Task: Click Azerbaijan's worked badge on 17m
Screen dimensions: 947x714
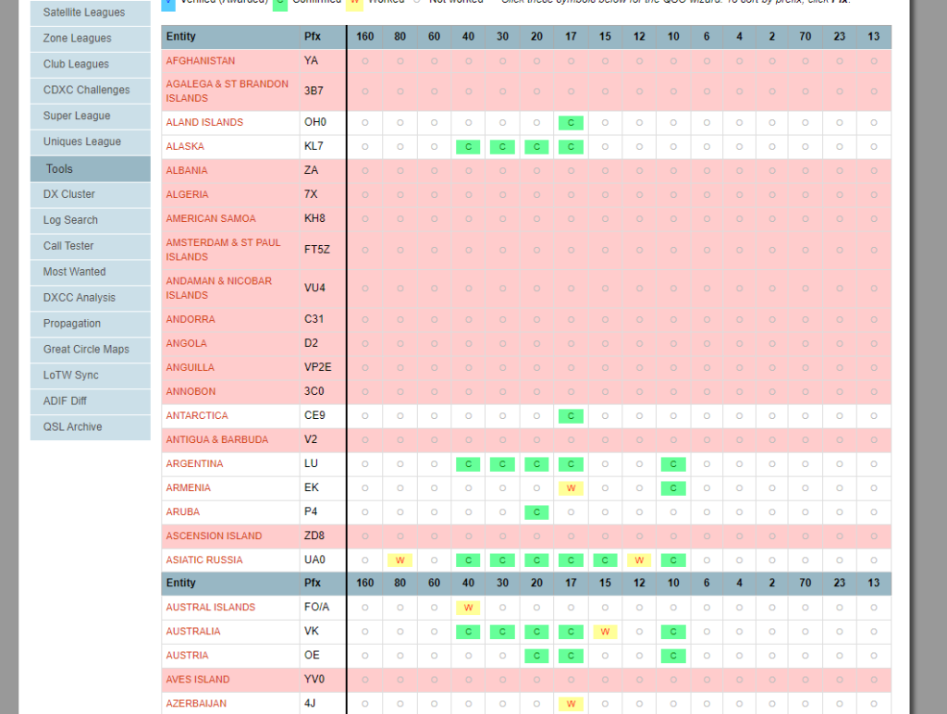Action: 571,704
